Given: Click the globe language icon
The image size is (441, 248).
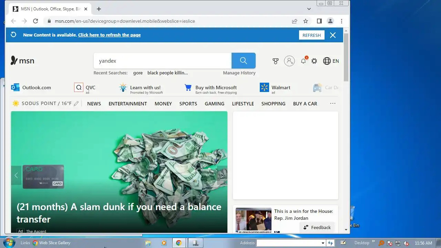Looking at the screenshot, I should pos(327,61).
